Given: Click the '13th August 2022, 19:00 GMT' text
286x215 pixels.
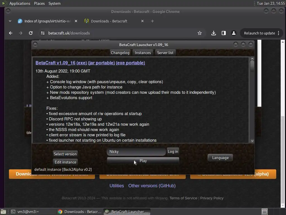Looking at the screenshot, I should pyautogui.click(x=63, y=71).
